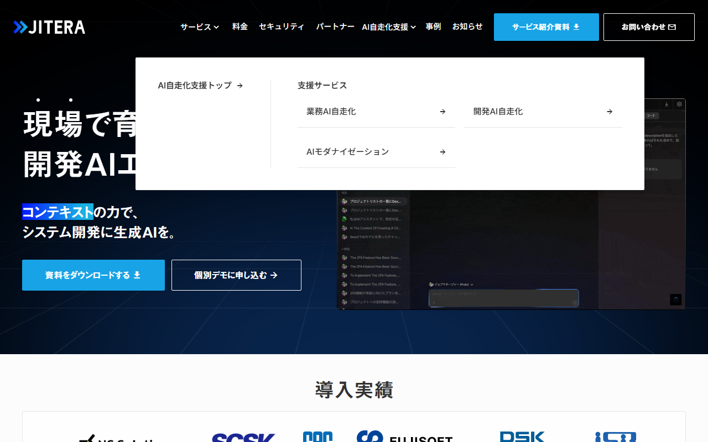Open the お知らせ link in the header
Screen dimensions: 708x442
[x=467, y=27]
